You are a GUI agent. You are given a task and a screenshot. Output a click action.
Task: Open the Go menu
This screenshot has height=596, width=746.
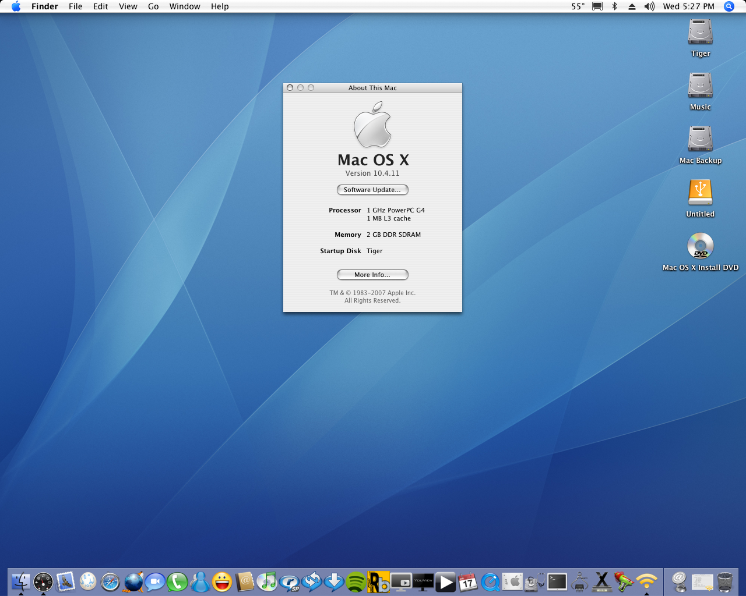click(x=153, y=6)
